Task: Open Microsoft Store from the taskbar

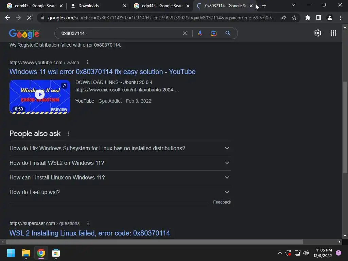Action: (56, 253)
